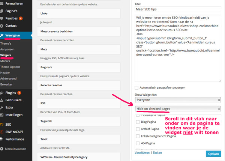The image size is (225, 161).
Task: Click the text 'Arbitraire tekst of HTML.'
Action: coord(55,148)
